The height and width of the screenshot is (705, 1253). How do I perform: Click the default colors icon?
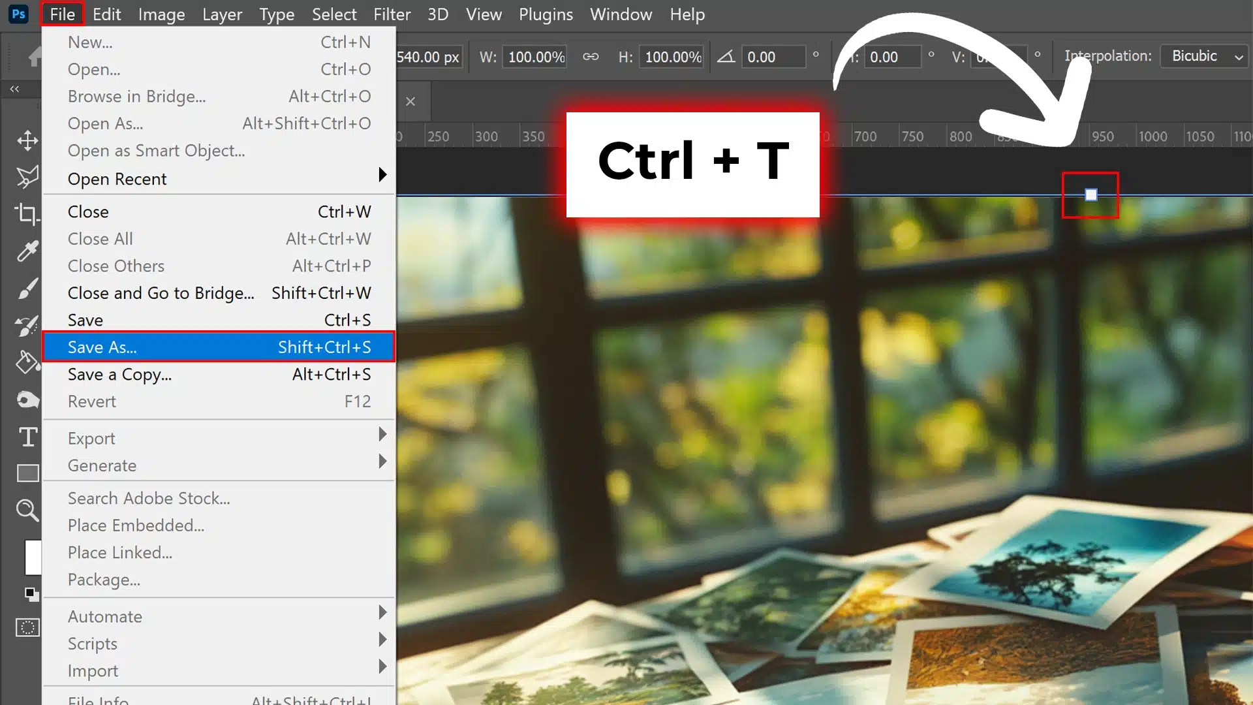(31, 594)
